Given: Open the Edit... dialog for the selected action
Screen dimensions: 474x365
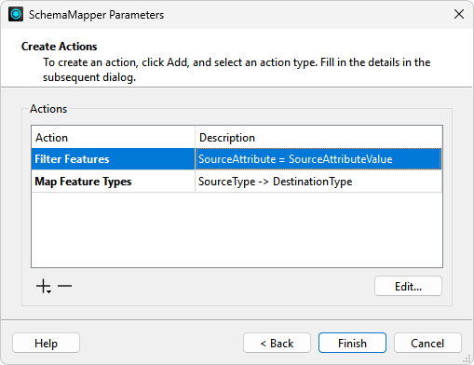Looking at the screenshot, I should pyautogui.click(x=408, y=286).
